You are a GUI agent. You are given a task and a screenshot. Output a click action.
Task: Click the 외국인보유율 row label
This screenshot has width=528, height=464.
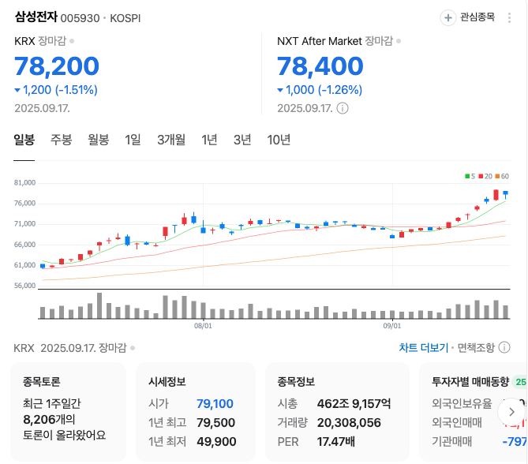pyautogui.click(x=462, y=403)
